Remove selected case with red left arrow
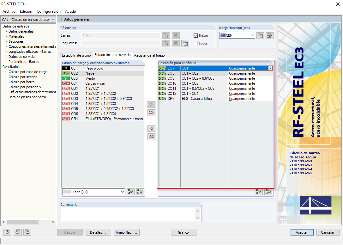The width and height of the screenshot is (343, 245). click(151, 129)
